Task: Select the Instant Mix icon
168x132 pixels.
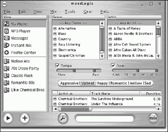Action: click(x=7, y=45)
